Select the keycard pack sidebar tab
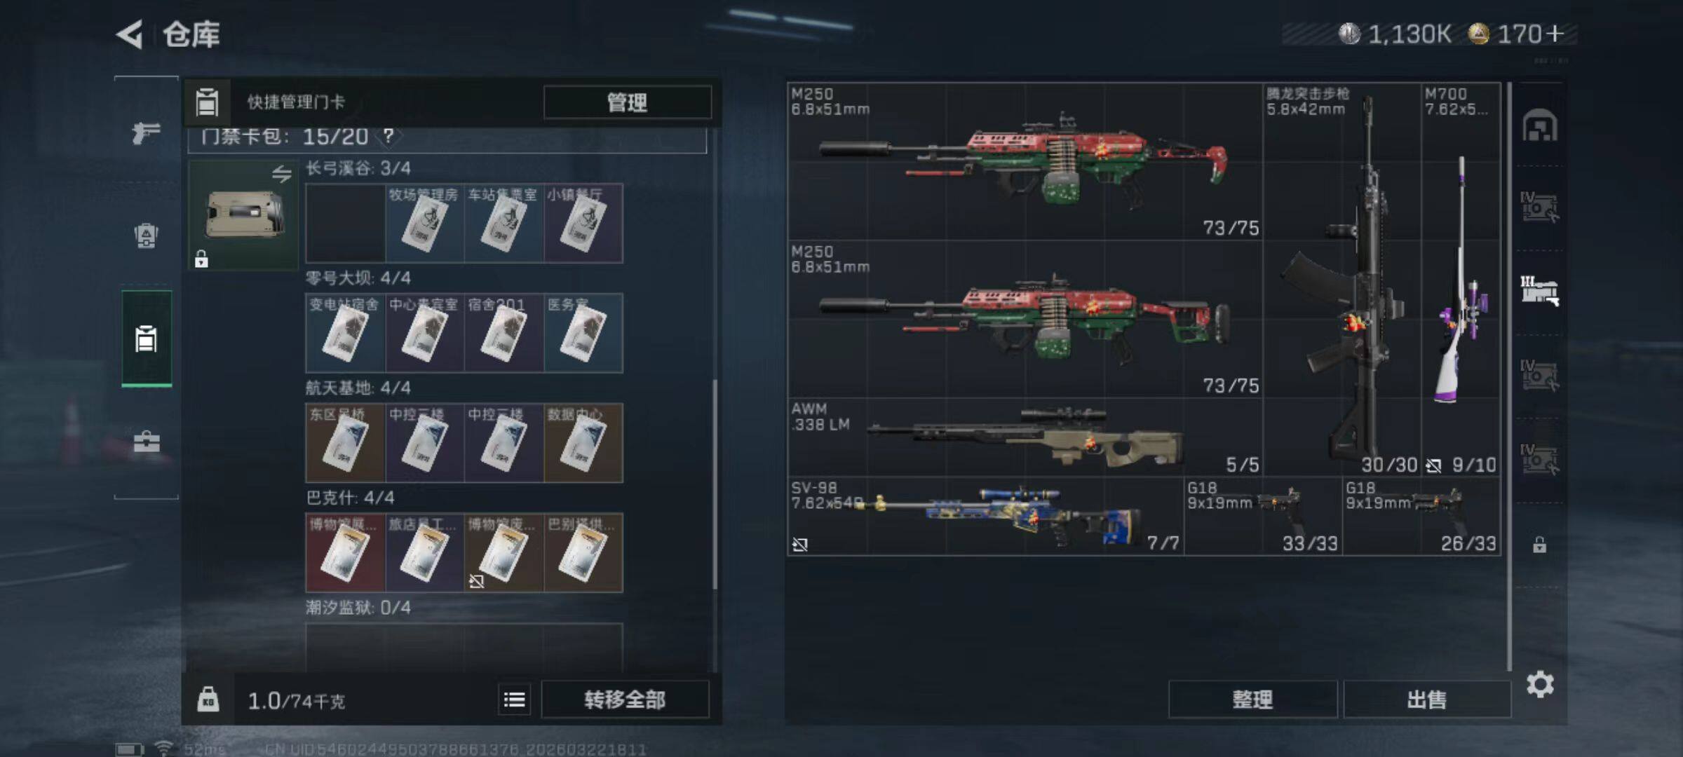This screenshot has height=757, width=1683. [147, 339]
